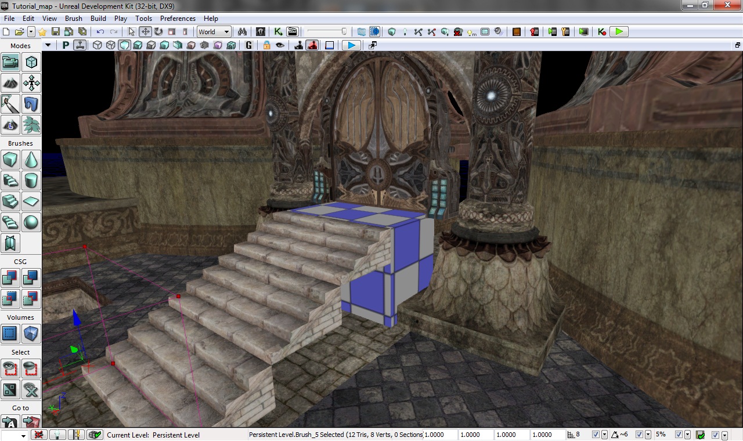
Task: Add a Blocking Volume from Volumes section
Action: tap(31, 334)
